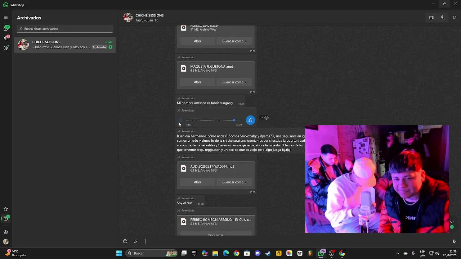Open File Explorer from the taskbar
The height and width of the screenshot is (259, 461).
pyautogui.click(x=215, y=253)
